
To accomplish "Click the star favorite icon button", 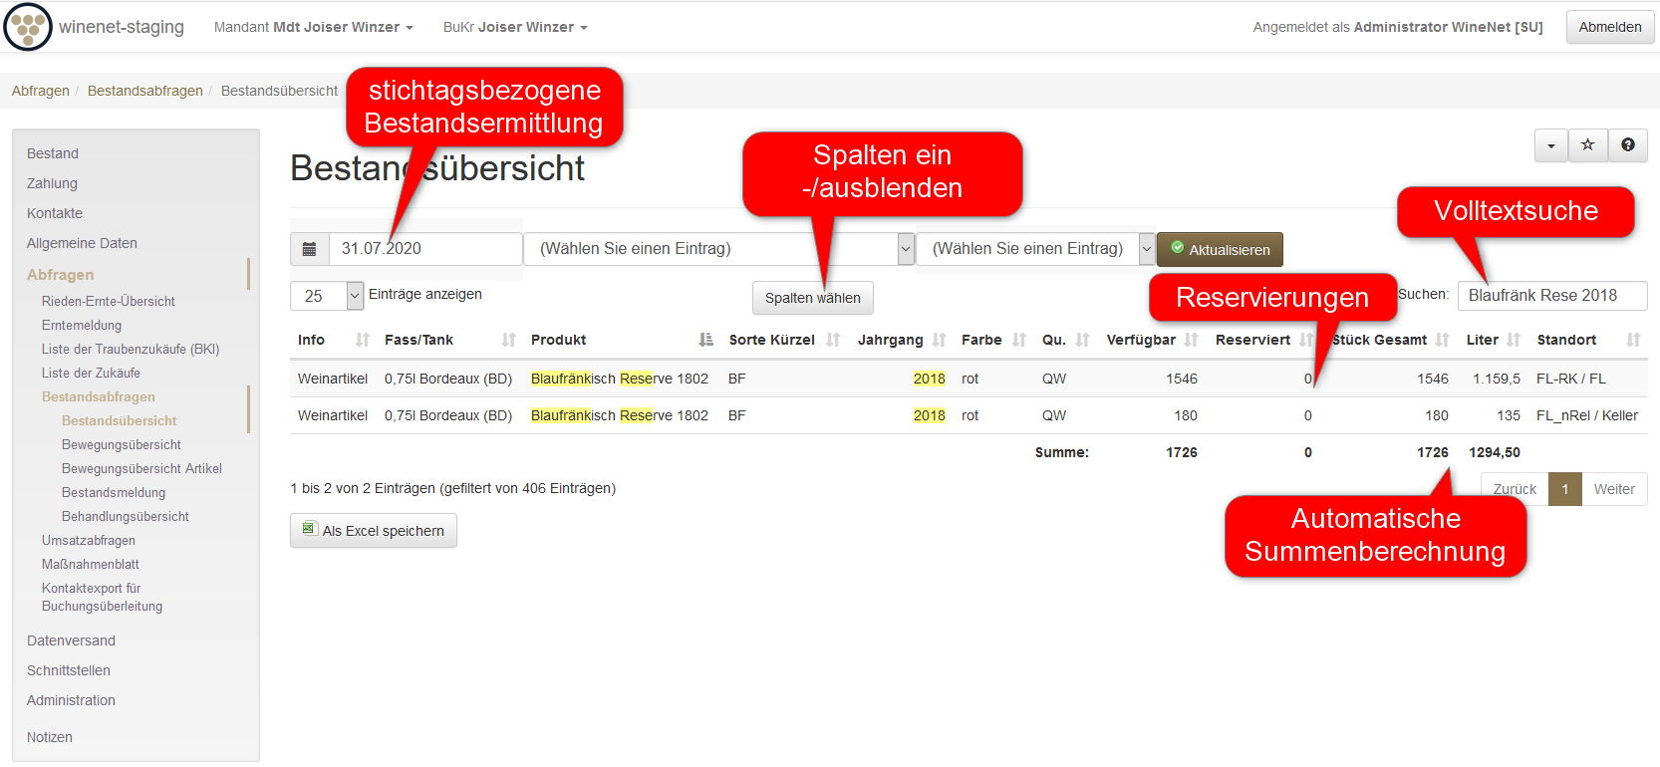I will [x=1588, y=145].
